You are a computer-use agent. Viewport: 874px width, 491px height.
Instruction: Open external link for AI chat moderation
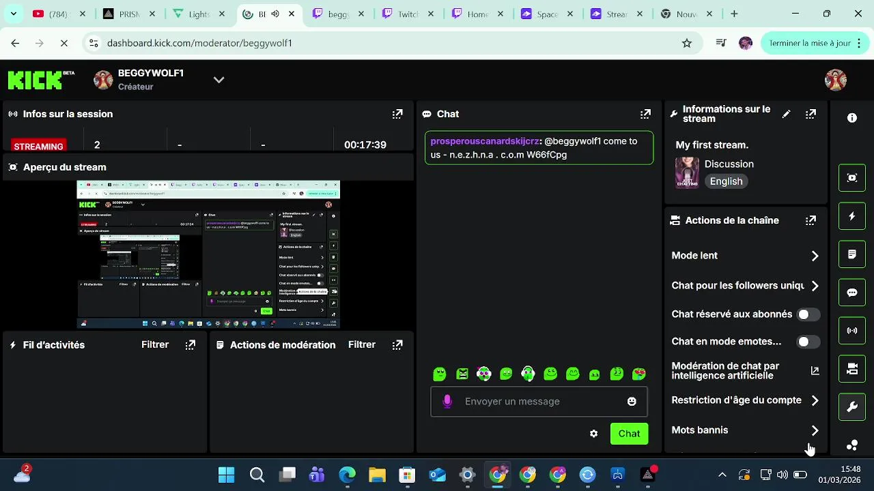click(x=815, y=371)
